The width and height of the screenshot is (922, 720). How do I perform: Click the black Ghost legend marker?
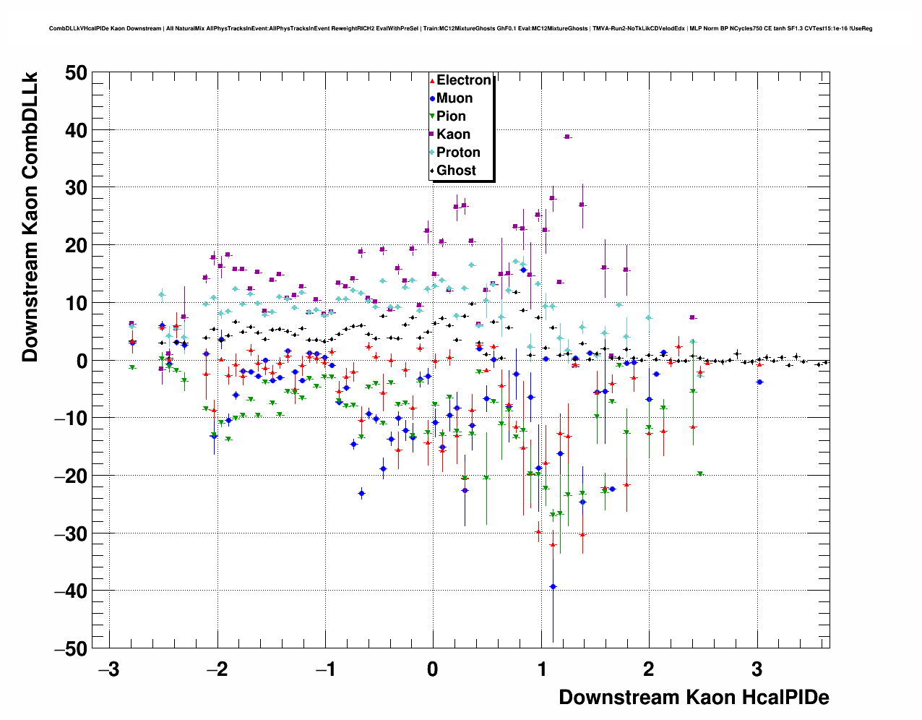[432, 171]
